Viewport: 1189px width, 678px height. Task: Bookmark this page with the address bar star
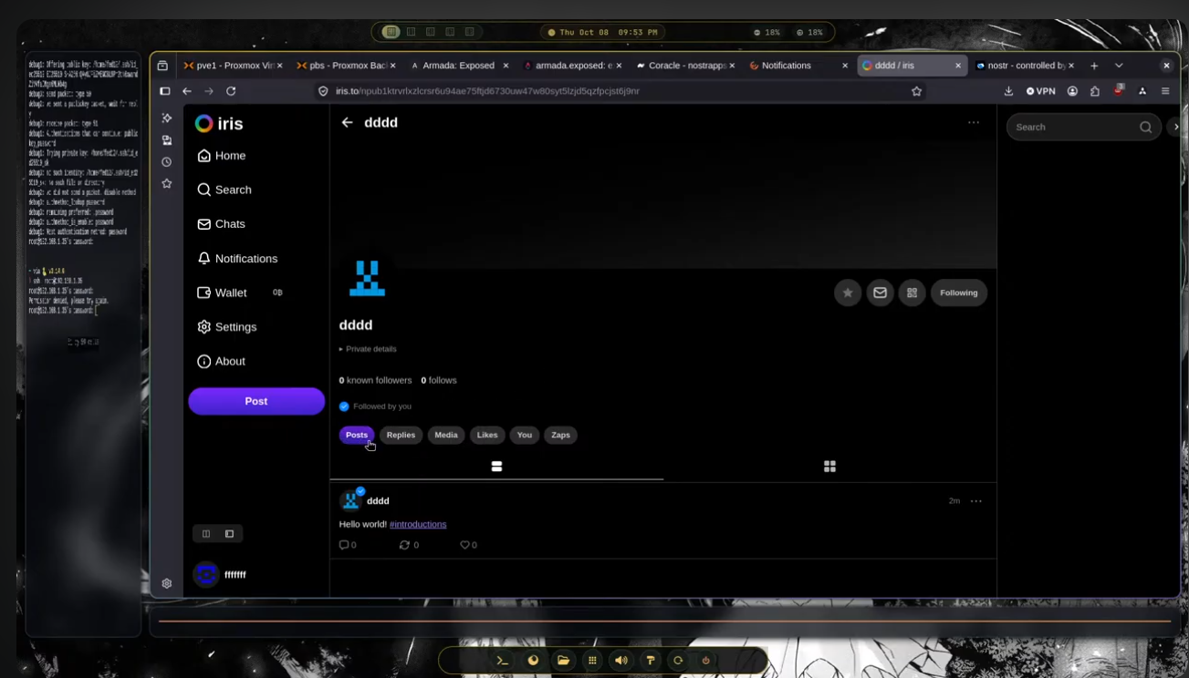917,91
